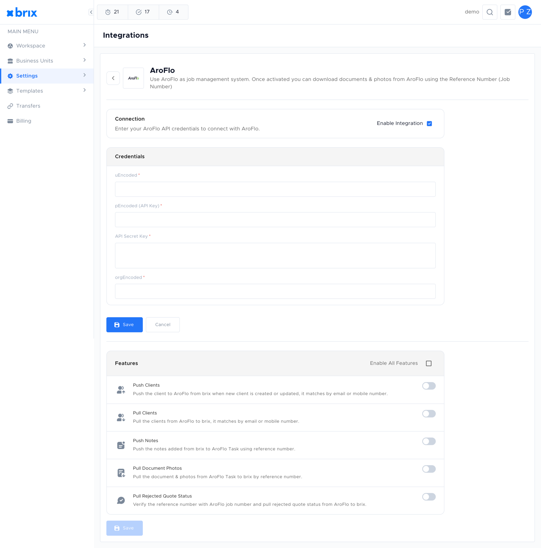Go to the Transfers menu item
Screen dimensions: 541x548
tap(47, 106)
